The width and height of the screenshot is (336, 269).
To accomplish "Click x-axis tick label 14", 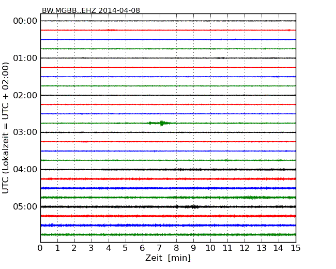I will click(x=278, y=248).
